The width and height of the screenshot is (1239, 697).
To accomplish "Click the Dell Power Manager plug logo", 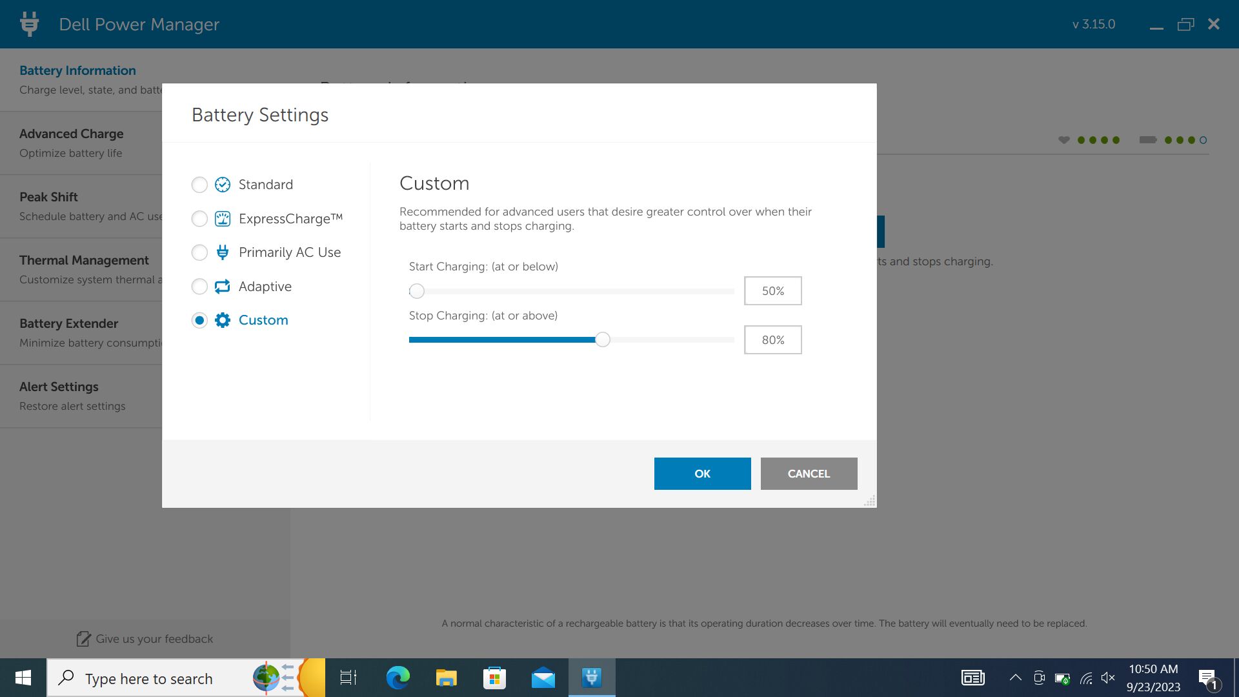I will coord(29,25).
